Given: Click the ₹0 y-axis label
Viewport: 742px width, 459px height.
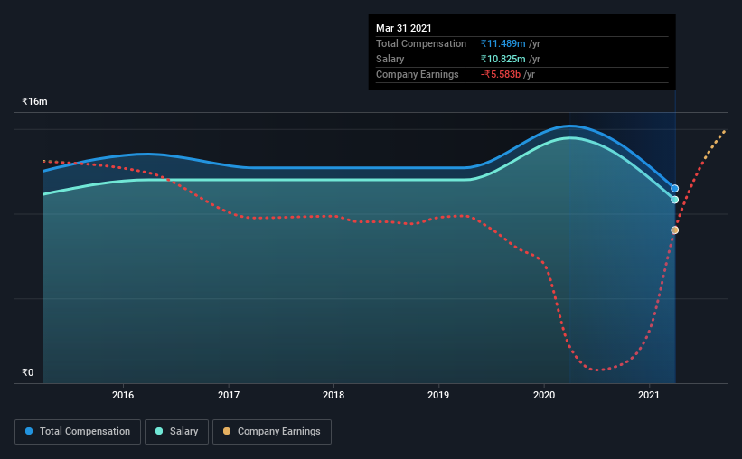Looking at the screenshot, I should click(x=27, y=372).
